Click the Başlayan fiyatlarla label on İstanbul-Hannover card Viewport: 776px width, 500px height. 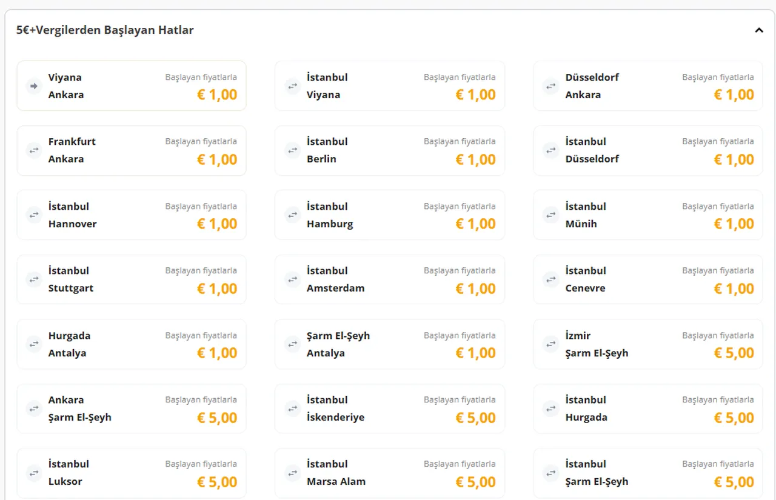(x=201, y=206)
